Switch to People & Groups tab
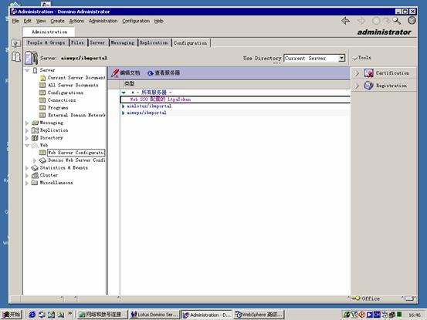 [x=46, y=42]
